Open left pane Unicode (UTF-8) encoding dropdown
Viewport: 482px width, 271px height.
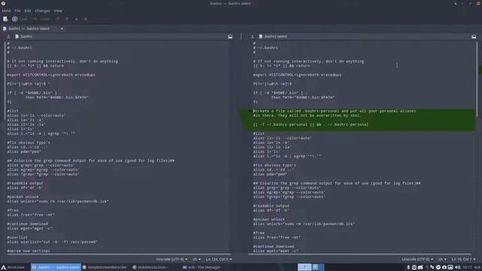171,259
